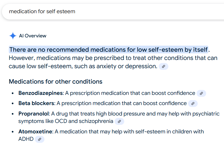Click the AI Overview label
Viewport: 224px width, 143px height.
tap(33, 36)
